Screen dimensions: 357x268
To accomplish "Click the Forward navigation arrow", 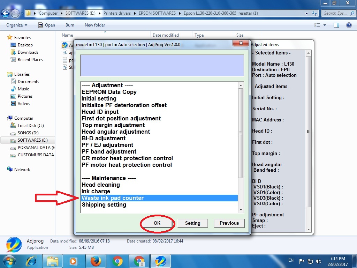I will tap(15, 13).
